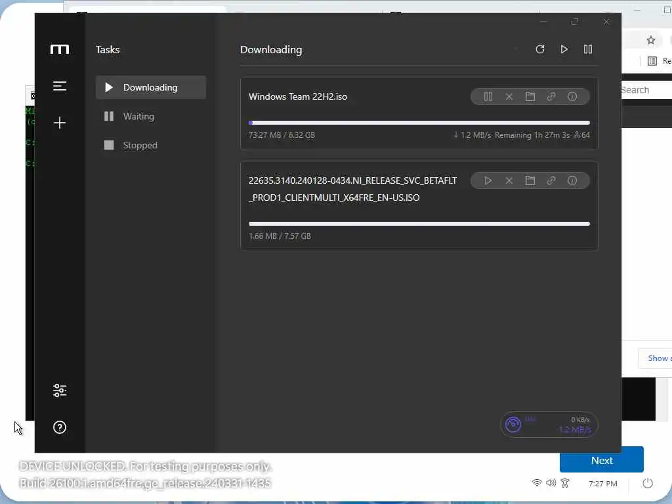The image size is (672, 504).
Task: Click the Remaining 1h 27m 3s text
Action: 532,135
